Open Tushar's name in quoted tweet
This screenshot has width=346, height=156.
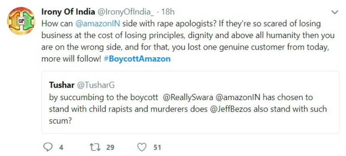[x=61, y=85]
